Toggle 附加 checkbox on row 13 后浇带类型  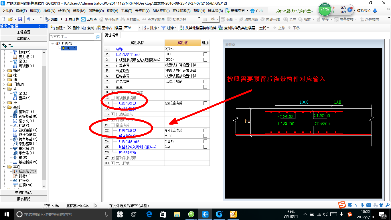pyautogui.click(x=205, y=103)
